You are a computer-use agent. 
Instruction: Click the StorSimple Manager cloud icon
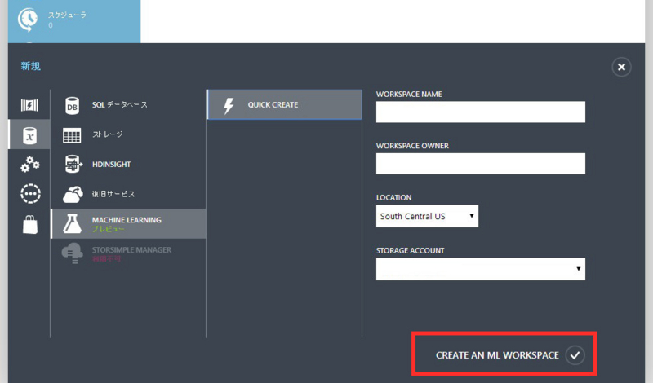point(73,253)
